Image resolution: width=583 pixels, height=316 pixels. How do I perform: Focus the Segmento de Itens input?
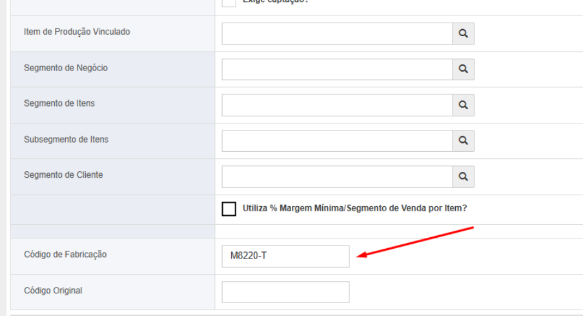coord(337,105)
